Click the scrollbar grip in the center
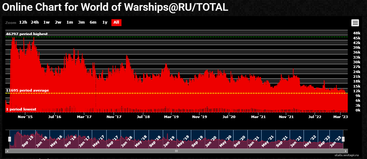The height and width of the screenshot is (159, 367). (x=177, y=151)
